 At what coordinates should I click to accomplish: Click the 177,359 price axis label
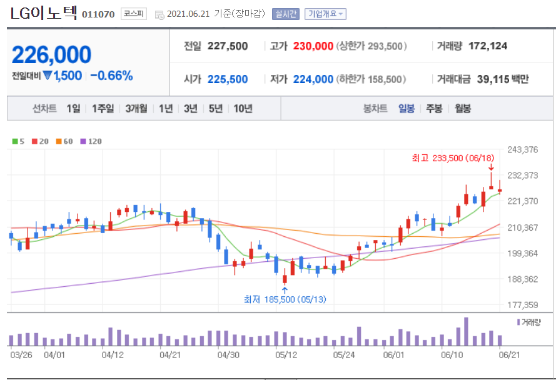(523, 305)
